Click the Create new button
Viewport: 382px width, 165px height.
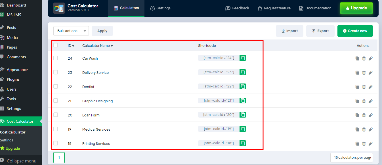tap(355, 31)
